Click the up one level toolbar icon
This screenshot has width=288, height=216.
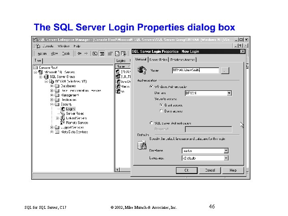tap(95, 54)
